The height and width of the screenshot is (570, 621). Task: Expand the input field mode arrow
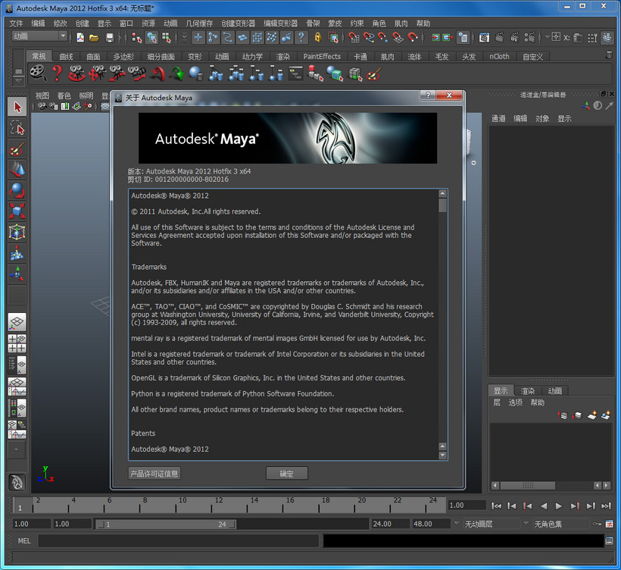point(548,37)
